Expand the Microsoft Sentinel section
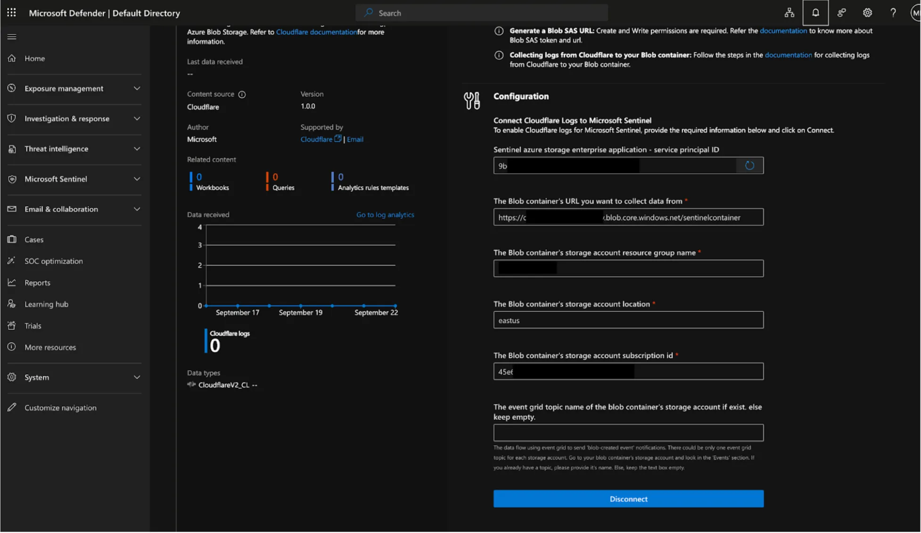Viewport: 921px width, 533px height. click(137, 179)
